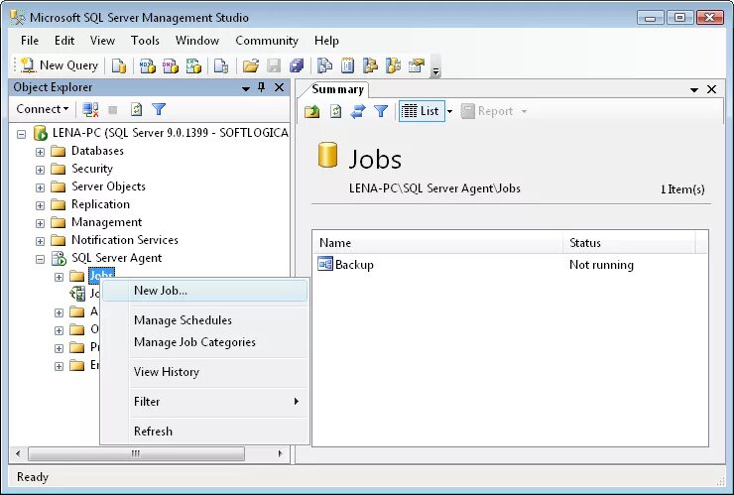734x495 pixels.
Task: Click the Up folder icon in Summary toolbar
Action: click(x=312, y=111)
